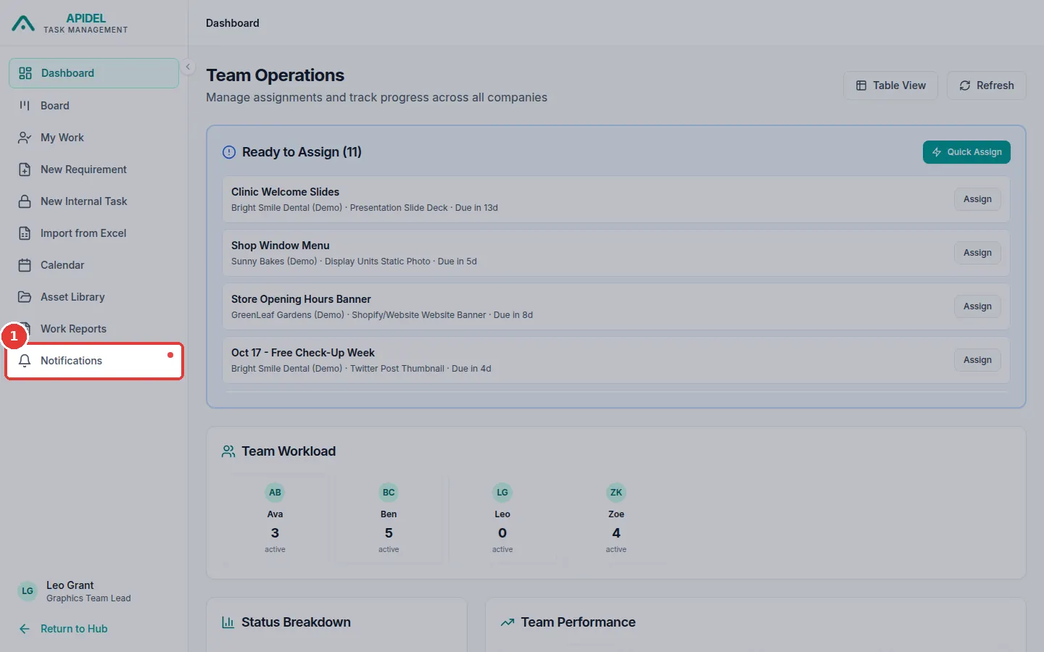Click the Dashboard breadcrumb header text

233,23
